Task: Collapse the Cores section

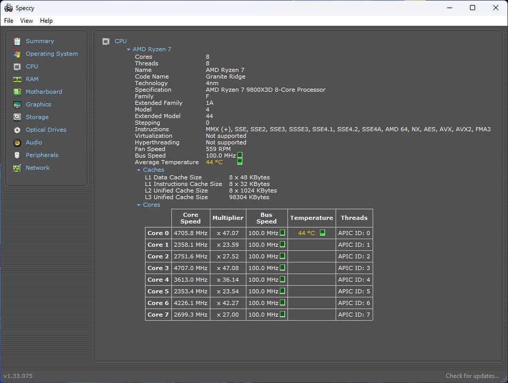Action: [x=139, y=205]
